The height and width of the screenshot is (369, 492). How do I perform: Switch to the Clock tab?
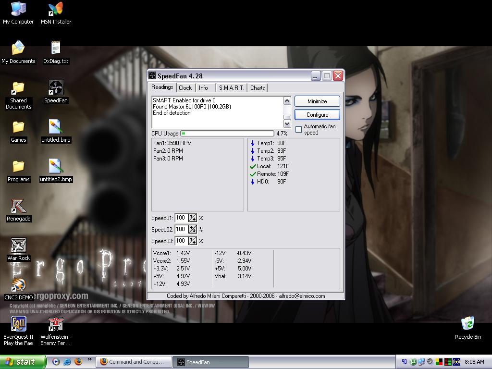click(x=185, y=88)
